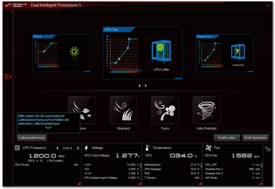The width and height of the screenshot is (275, 189).
Task: Click the Fan panel fan icon
Action: point(208,148)
